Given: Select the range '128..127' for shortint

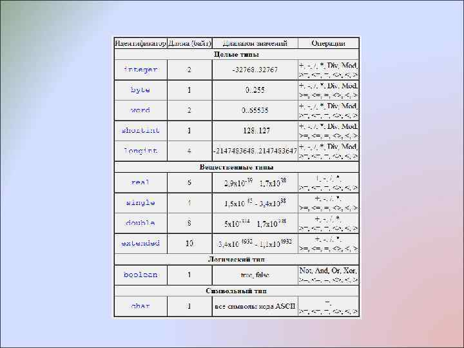Looking at the screenshot, I should pyautogui.click(x=256, y=130).
